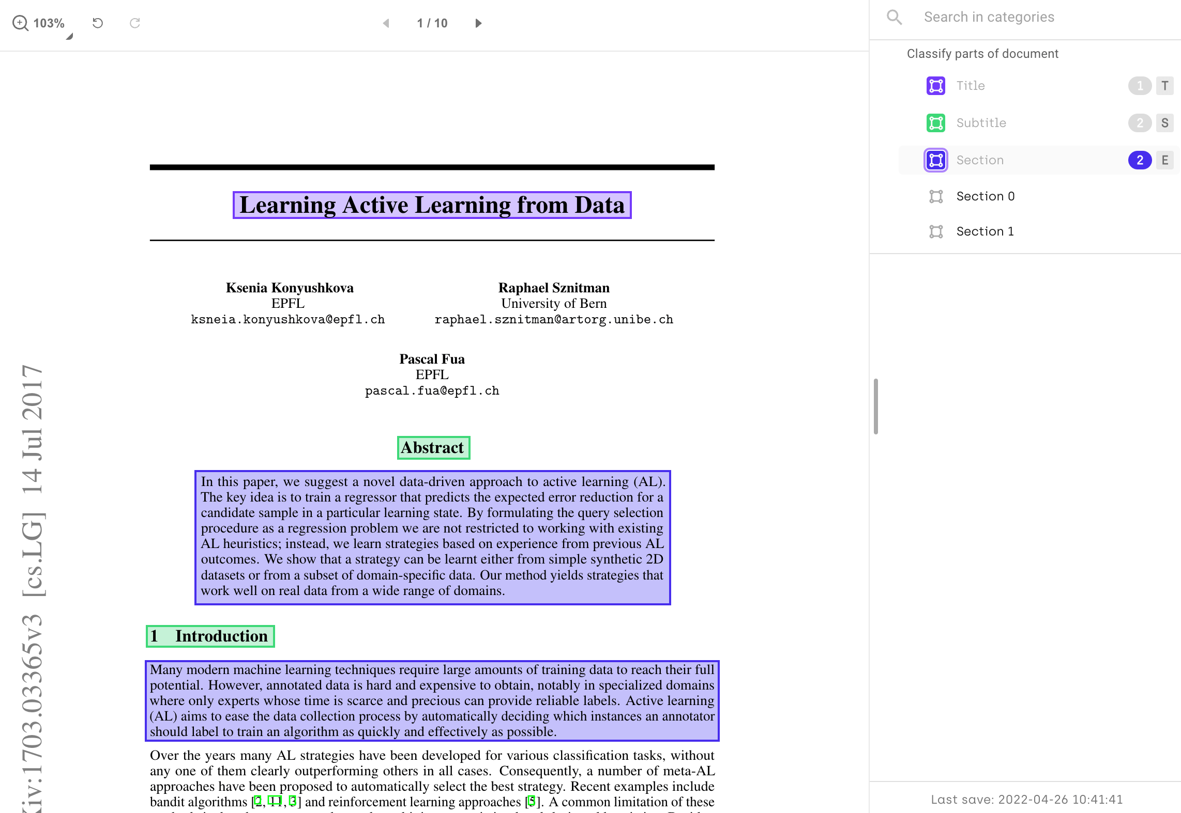Click the redo arrow icon
This screenshot has height=813, width=1181.
135,23
